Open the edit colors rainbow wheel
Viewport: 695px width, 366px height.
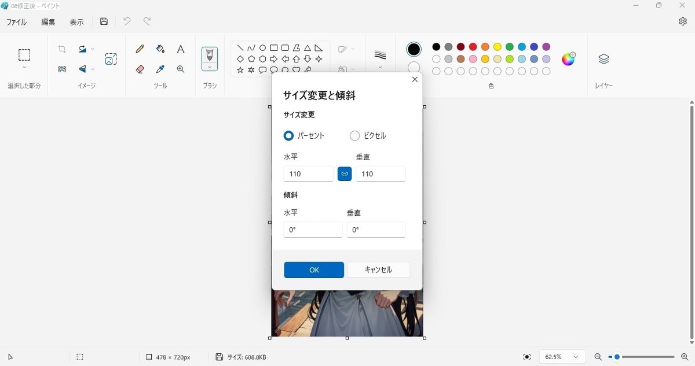[569, 59]
